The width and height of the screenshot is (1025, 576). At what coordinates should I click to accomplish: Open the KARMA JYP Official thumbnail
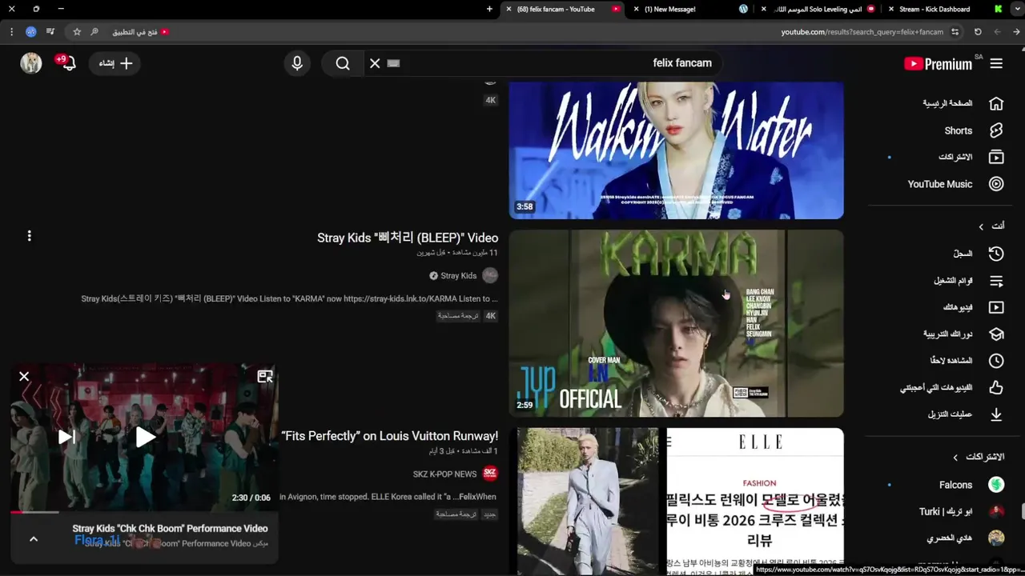[676, 323]
